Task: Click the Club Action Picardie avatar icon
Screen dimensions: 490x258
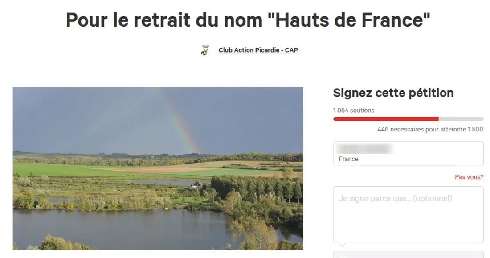Action: click(x=205, y=50)
